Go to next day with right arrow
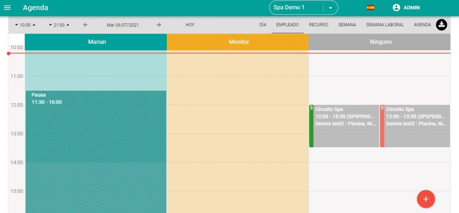 pos(159,25)
